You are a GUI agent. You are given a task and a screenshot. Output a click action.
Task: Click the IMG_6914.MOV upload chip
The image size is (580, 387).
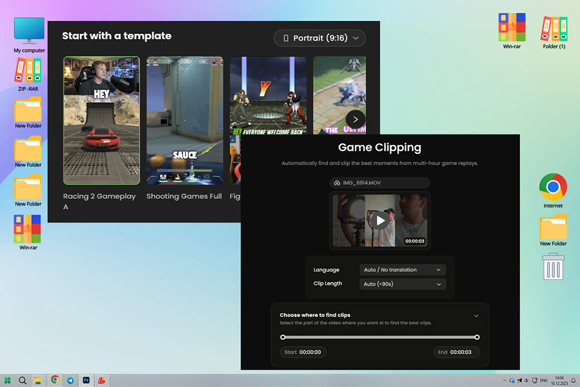(x=380, y=183)
